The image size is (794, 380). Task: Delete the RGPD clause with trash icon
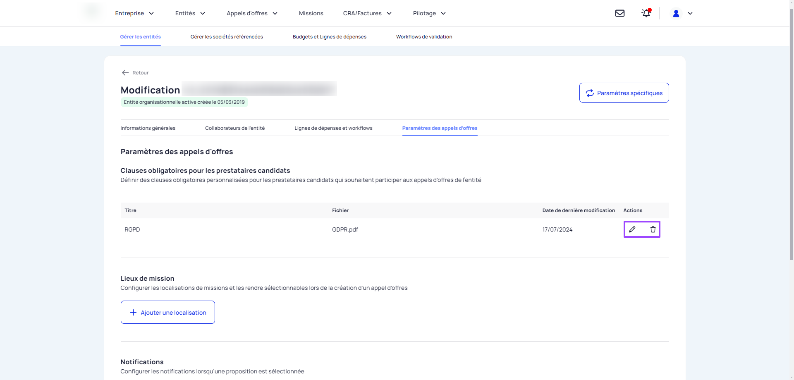click(653, 229)
